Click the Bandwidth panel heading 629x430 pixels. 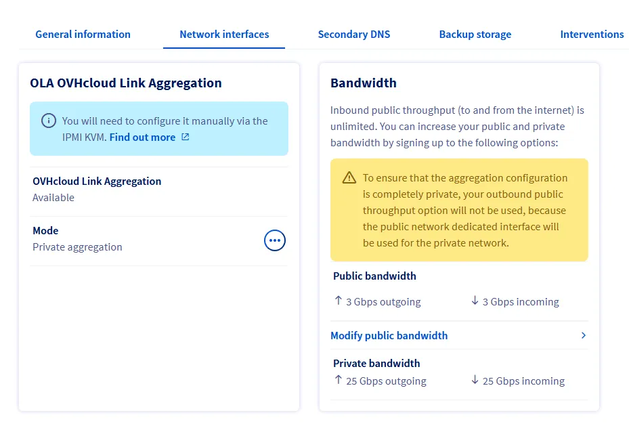pyautogui.click(x=364, y=83)
